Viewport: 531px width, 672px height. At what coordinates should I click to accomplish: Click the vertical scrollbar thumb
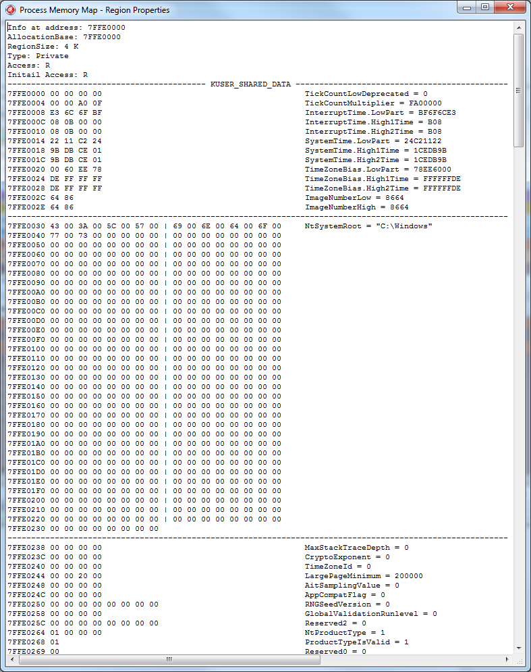519,91
